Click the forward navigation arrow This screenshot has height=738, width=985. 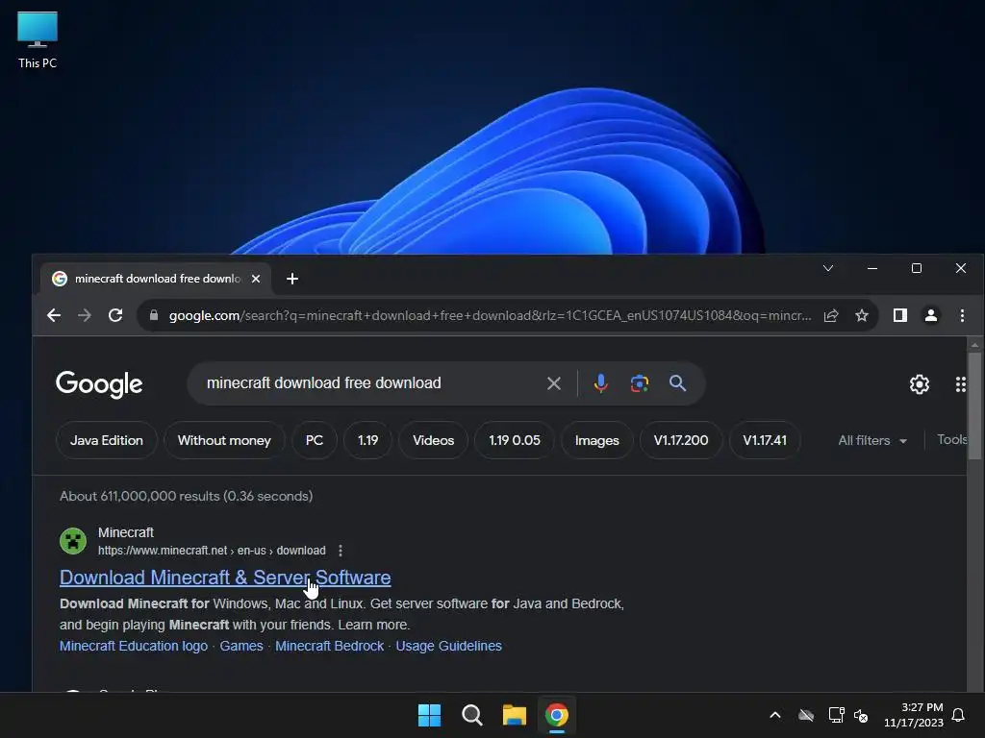(x=85, y=315)
